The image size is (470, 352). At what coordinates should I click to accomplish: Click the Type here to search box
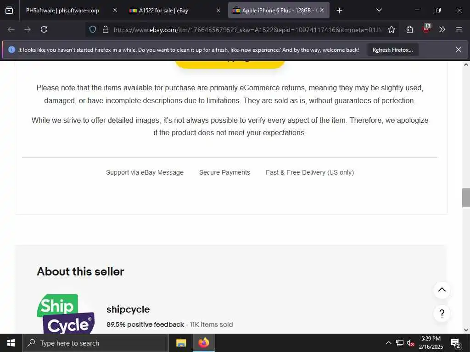95,343
